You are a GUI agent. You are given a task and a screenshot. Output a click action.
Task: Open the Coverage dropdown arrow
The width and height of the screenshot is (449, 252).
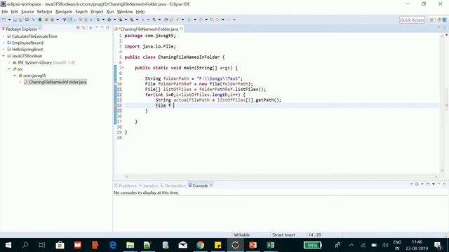(x=126, y=20)
